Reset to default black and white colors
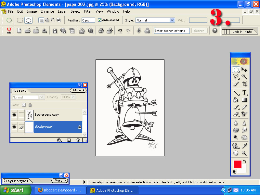The image size is (260, 195). pos(234,172)
